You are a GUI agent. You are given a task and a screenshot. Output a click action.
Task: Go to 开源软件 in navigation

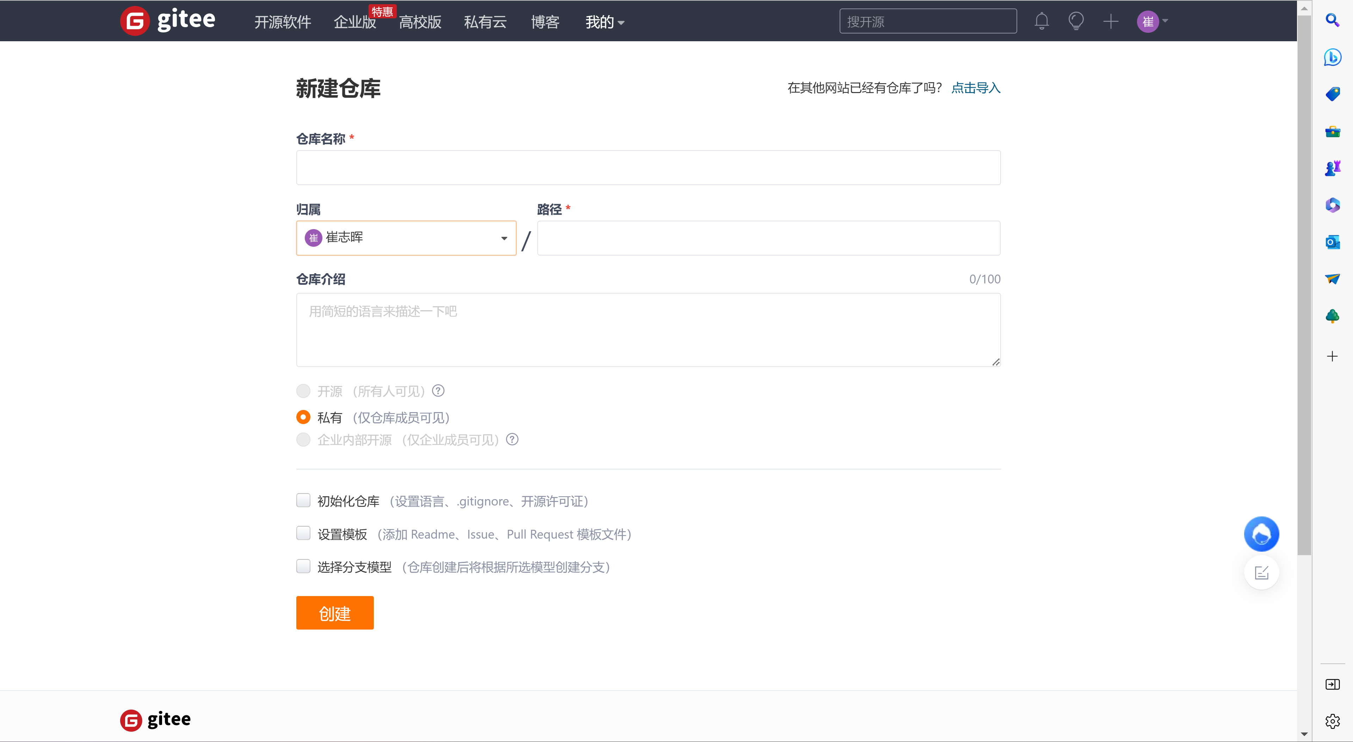[283, 22]
